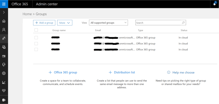Open Reports from the sidebar chart icon
Screen dimensions: 219x104
click(4, 82)
